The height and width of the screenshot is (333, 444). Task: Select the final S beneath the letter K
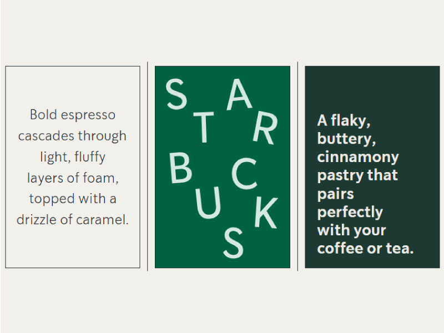click(233, 243)
